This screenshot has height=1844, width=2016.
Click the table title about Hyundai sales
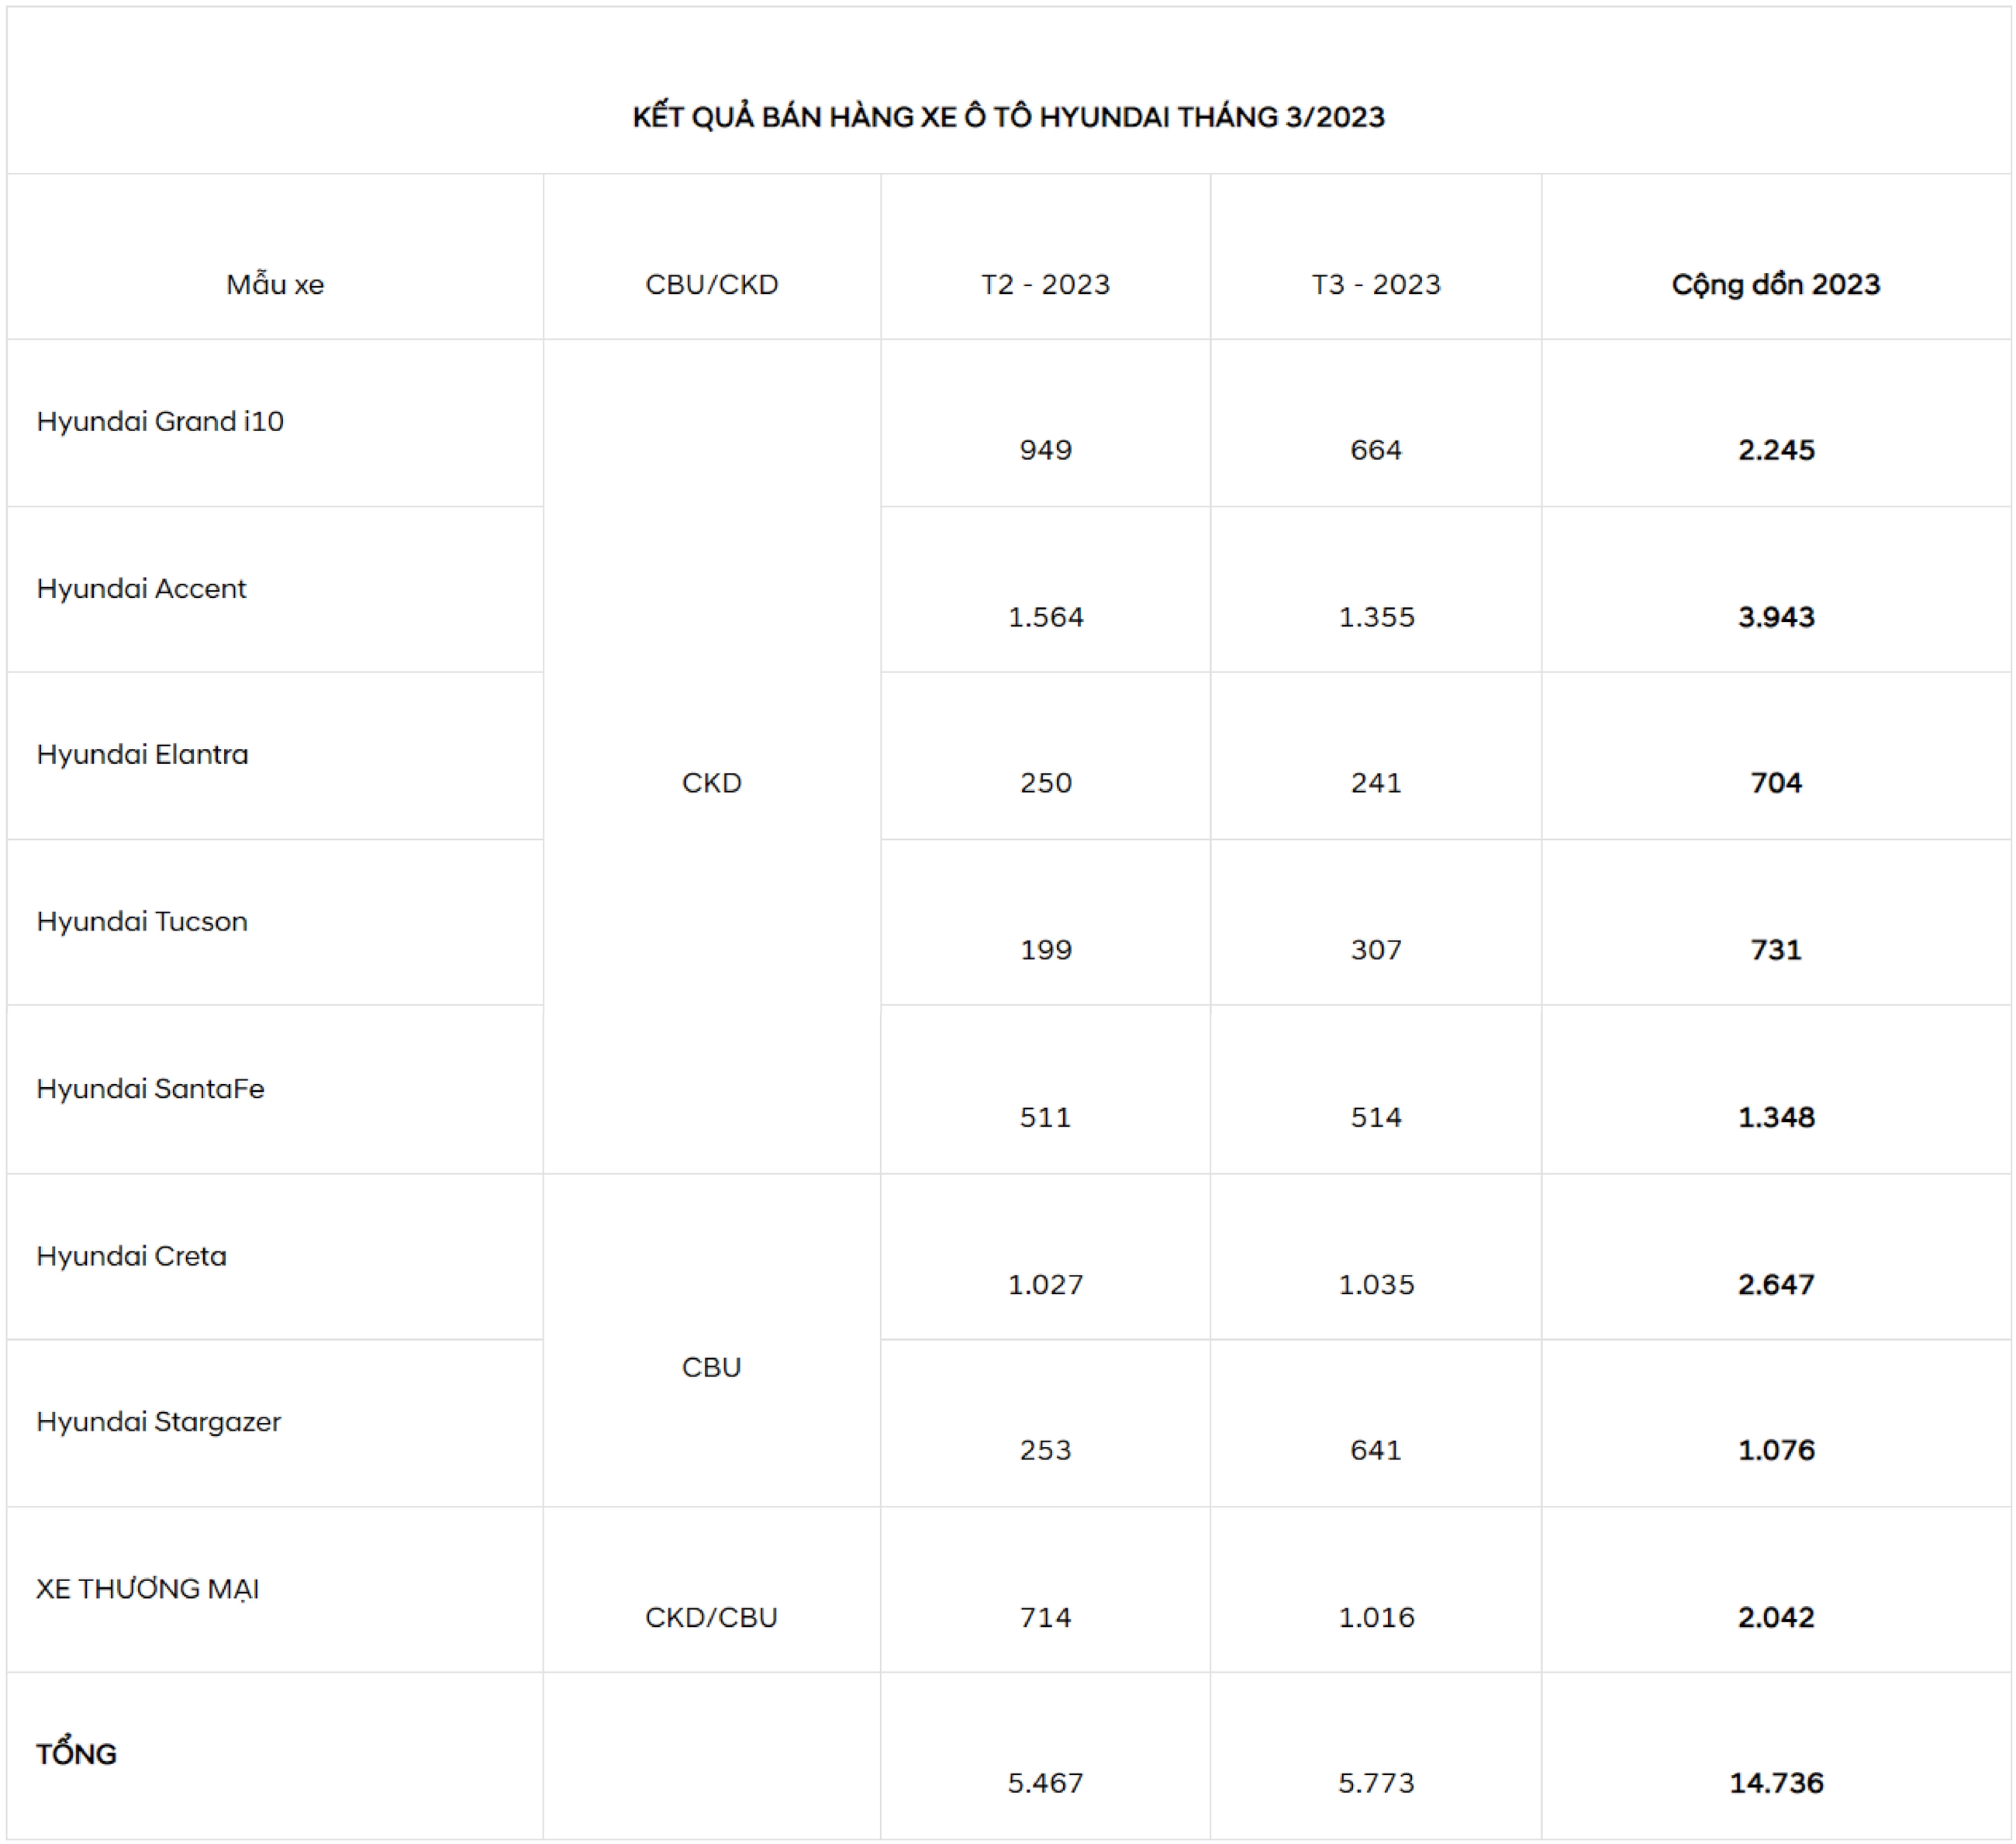[x=1008, y=117]
